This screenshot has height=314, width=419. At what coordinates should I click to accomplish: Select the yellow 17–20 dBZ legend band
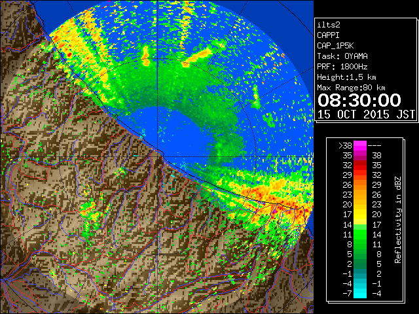pyautogui.click(x=360, y=215)
